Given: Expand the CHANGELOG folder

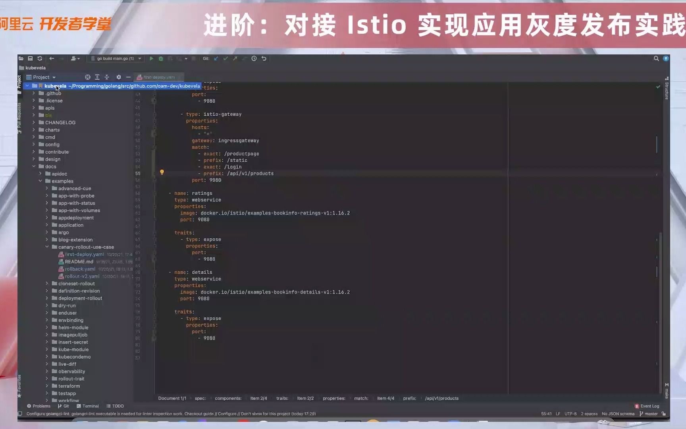Looking at the screenshot, I should point(34,122).
